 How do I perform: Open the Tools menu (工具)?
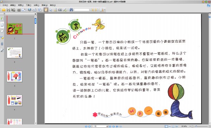click(28, 5)
